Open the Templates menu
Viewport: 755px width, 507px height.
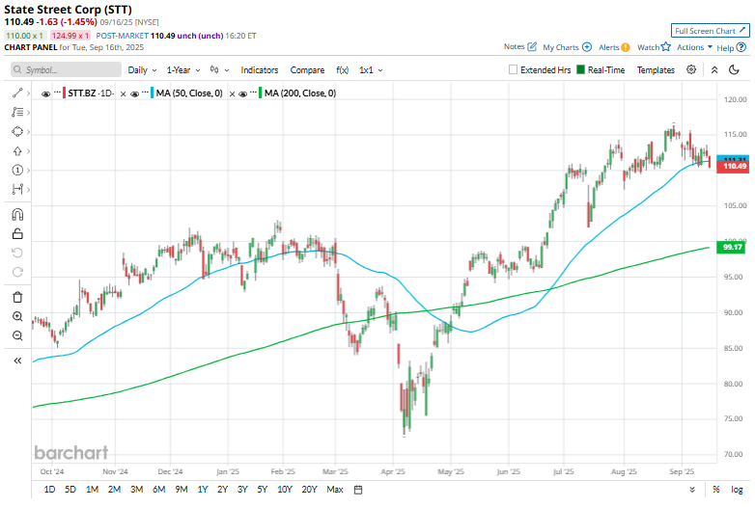pyautogui.click(x=656, y=70)
